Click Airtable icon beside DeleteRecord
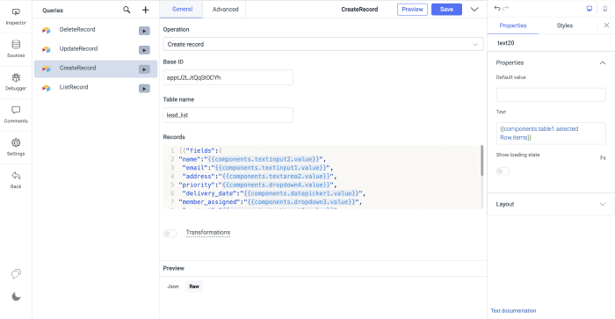615x319 pixels. [47, 30]
